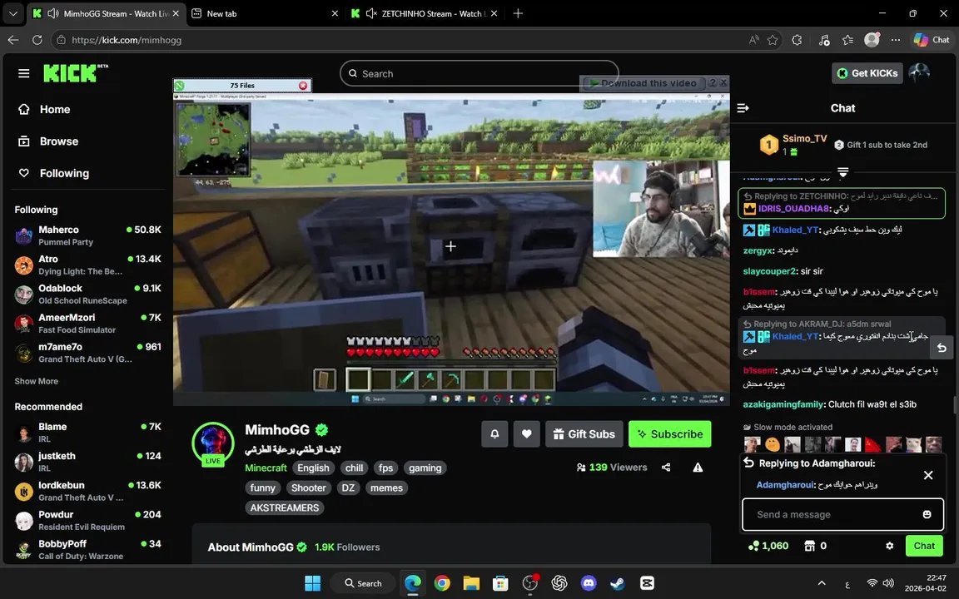Click MimhoGG channel avatar with LIVE badge
Screen dimensions: 959x599
click(x=213, y=444)
